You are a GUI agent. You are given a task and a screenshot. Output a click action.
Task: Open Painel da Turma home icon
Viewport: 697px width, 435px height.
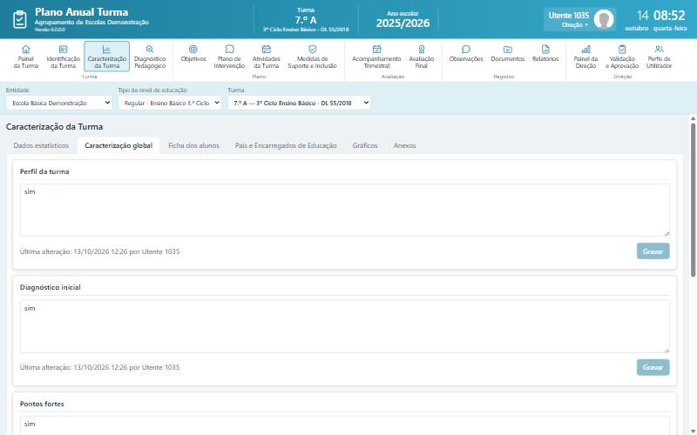click(x=26, y=50)
